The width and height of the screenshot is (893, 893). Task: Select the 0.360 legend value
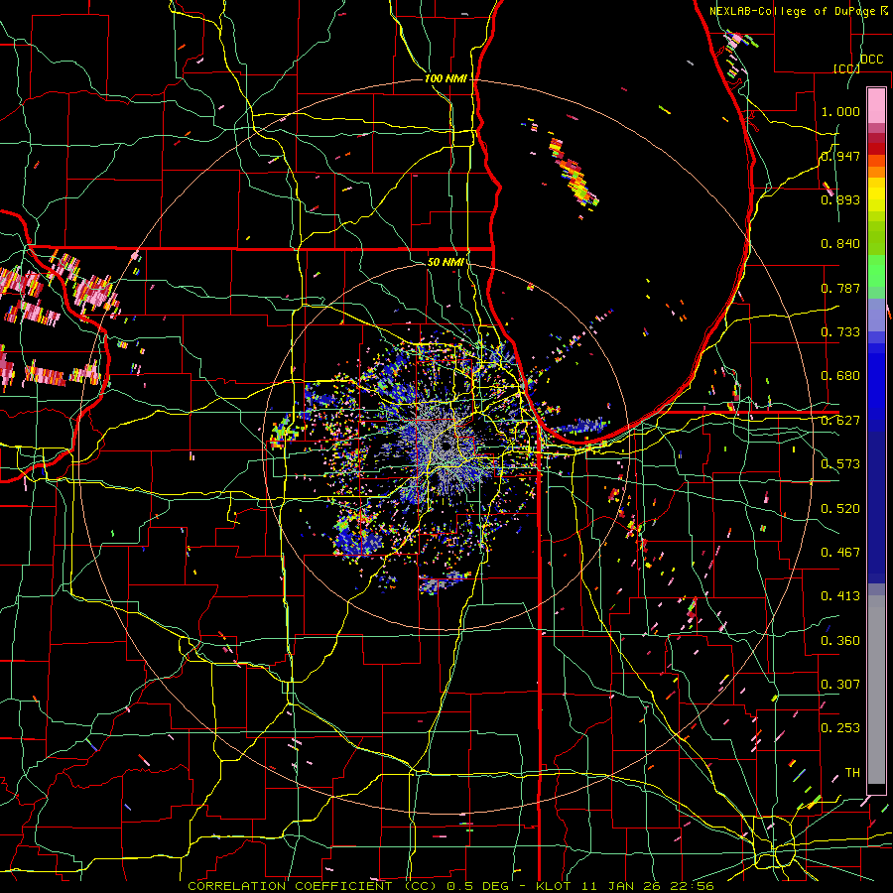tap(840, 641)
